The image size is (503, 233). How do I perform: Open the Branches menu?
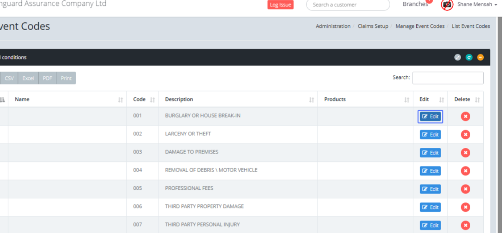tap(415, 5)
